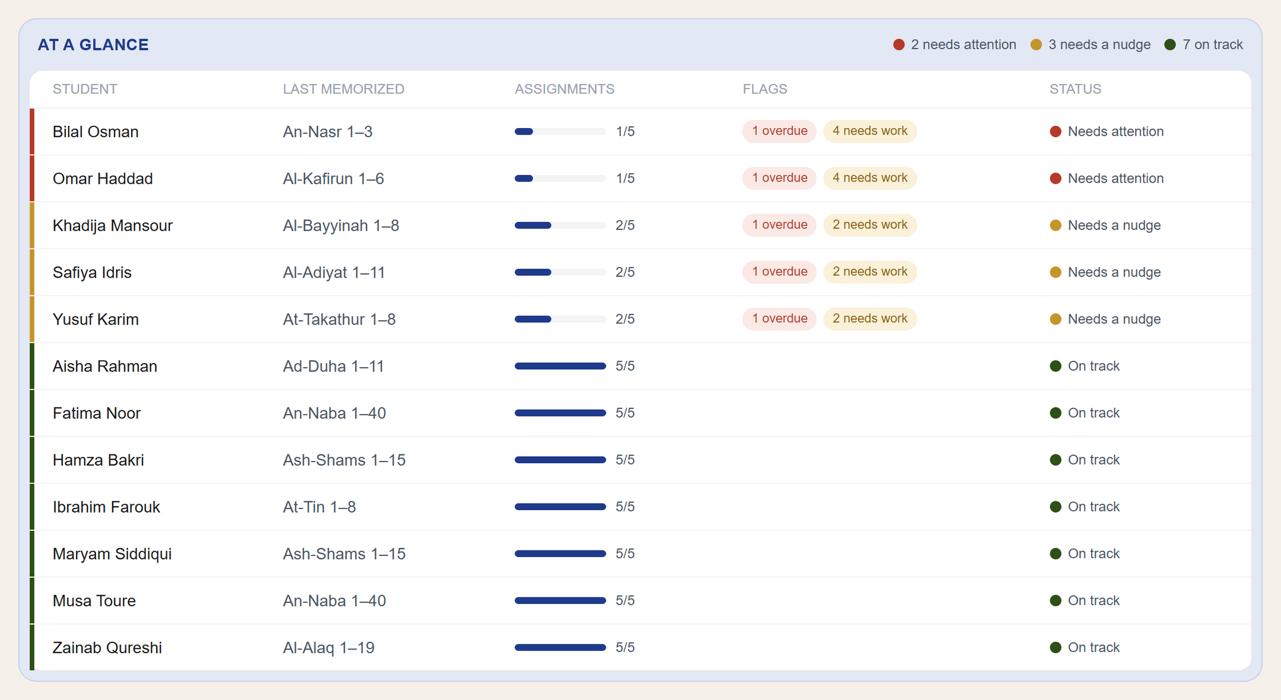Select Zainab Qureshi
The width and height of the screenshot is (1281, 700).
tap(107, 647)
